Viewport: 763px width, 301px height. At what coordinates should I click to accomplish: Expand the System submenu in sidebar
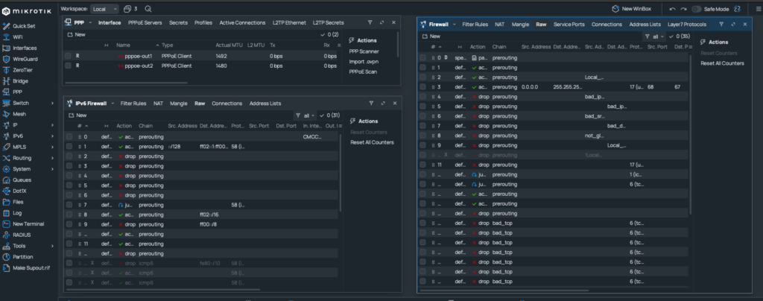52,169
